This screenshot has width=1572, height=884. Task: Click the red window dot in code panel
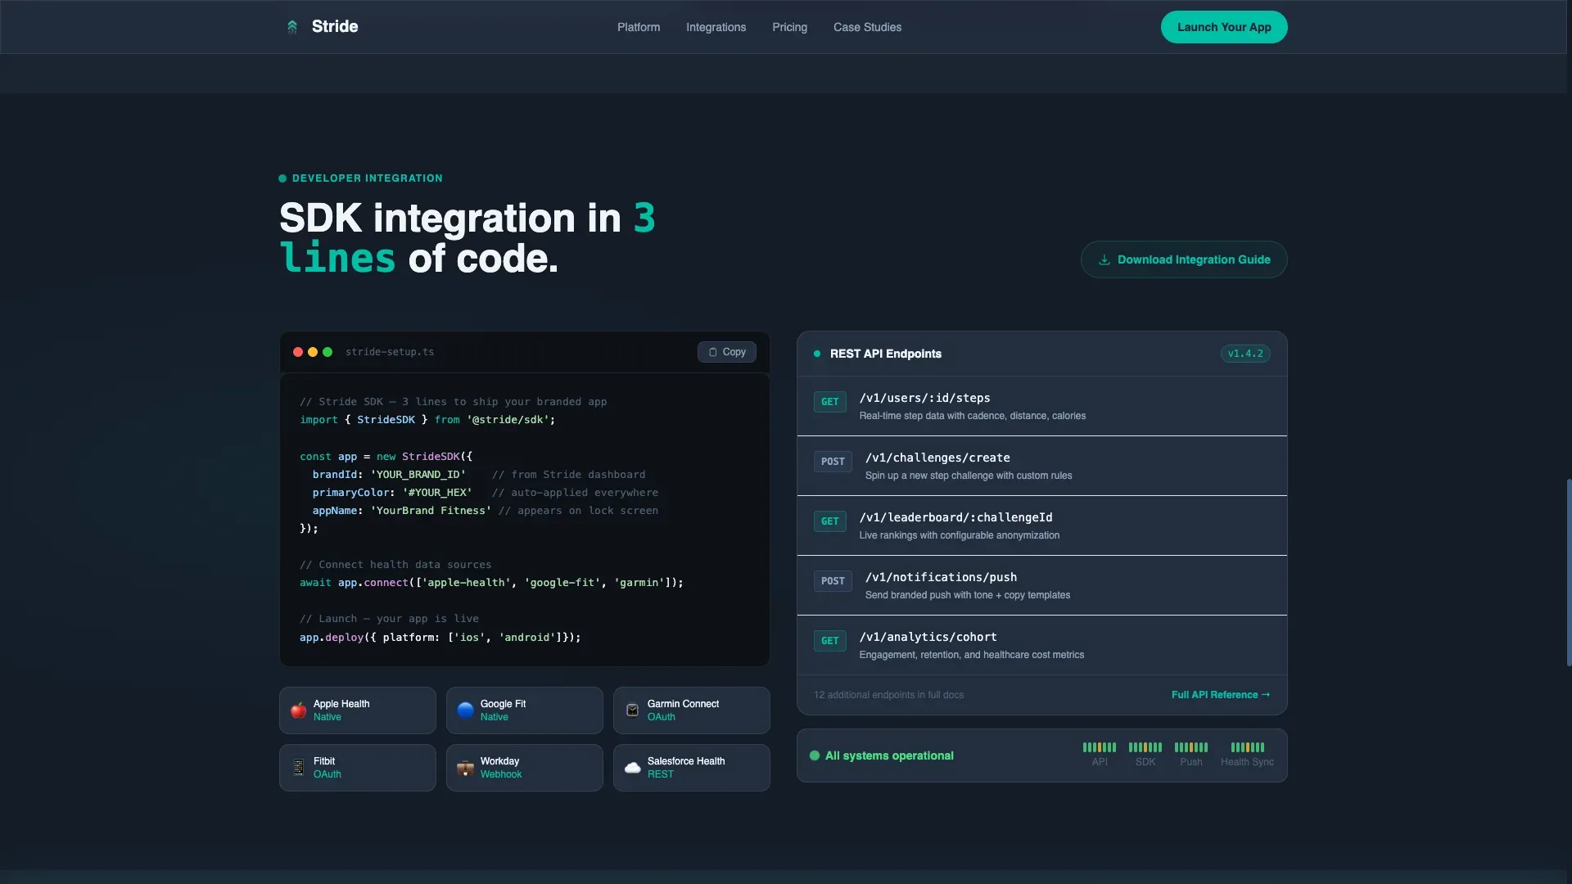(x=298, y=352)
